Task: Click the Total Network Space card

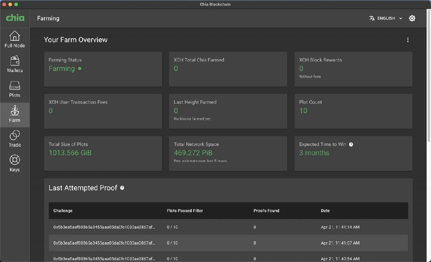Action: tap(228, 153)
